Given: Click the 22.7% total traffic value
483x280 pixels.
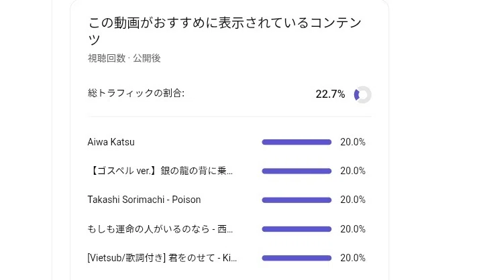Looking at the screenshot, I should coord(330,94).
